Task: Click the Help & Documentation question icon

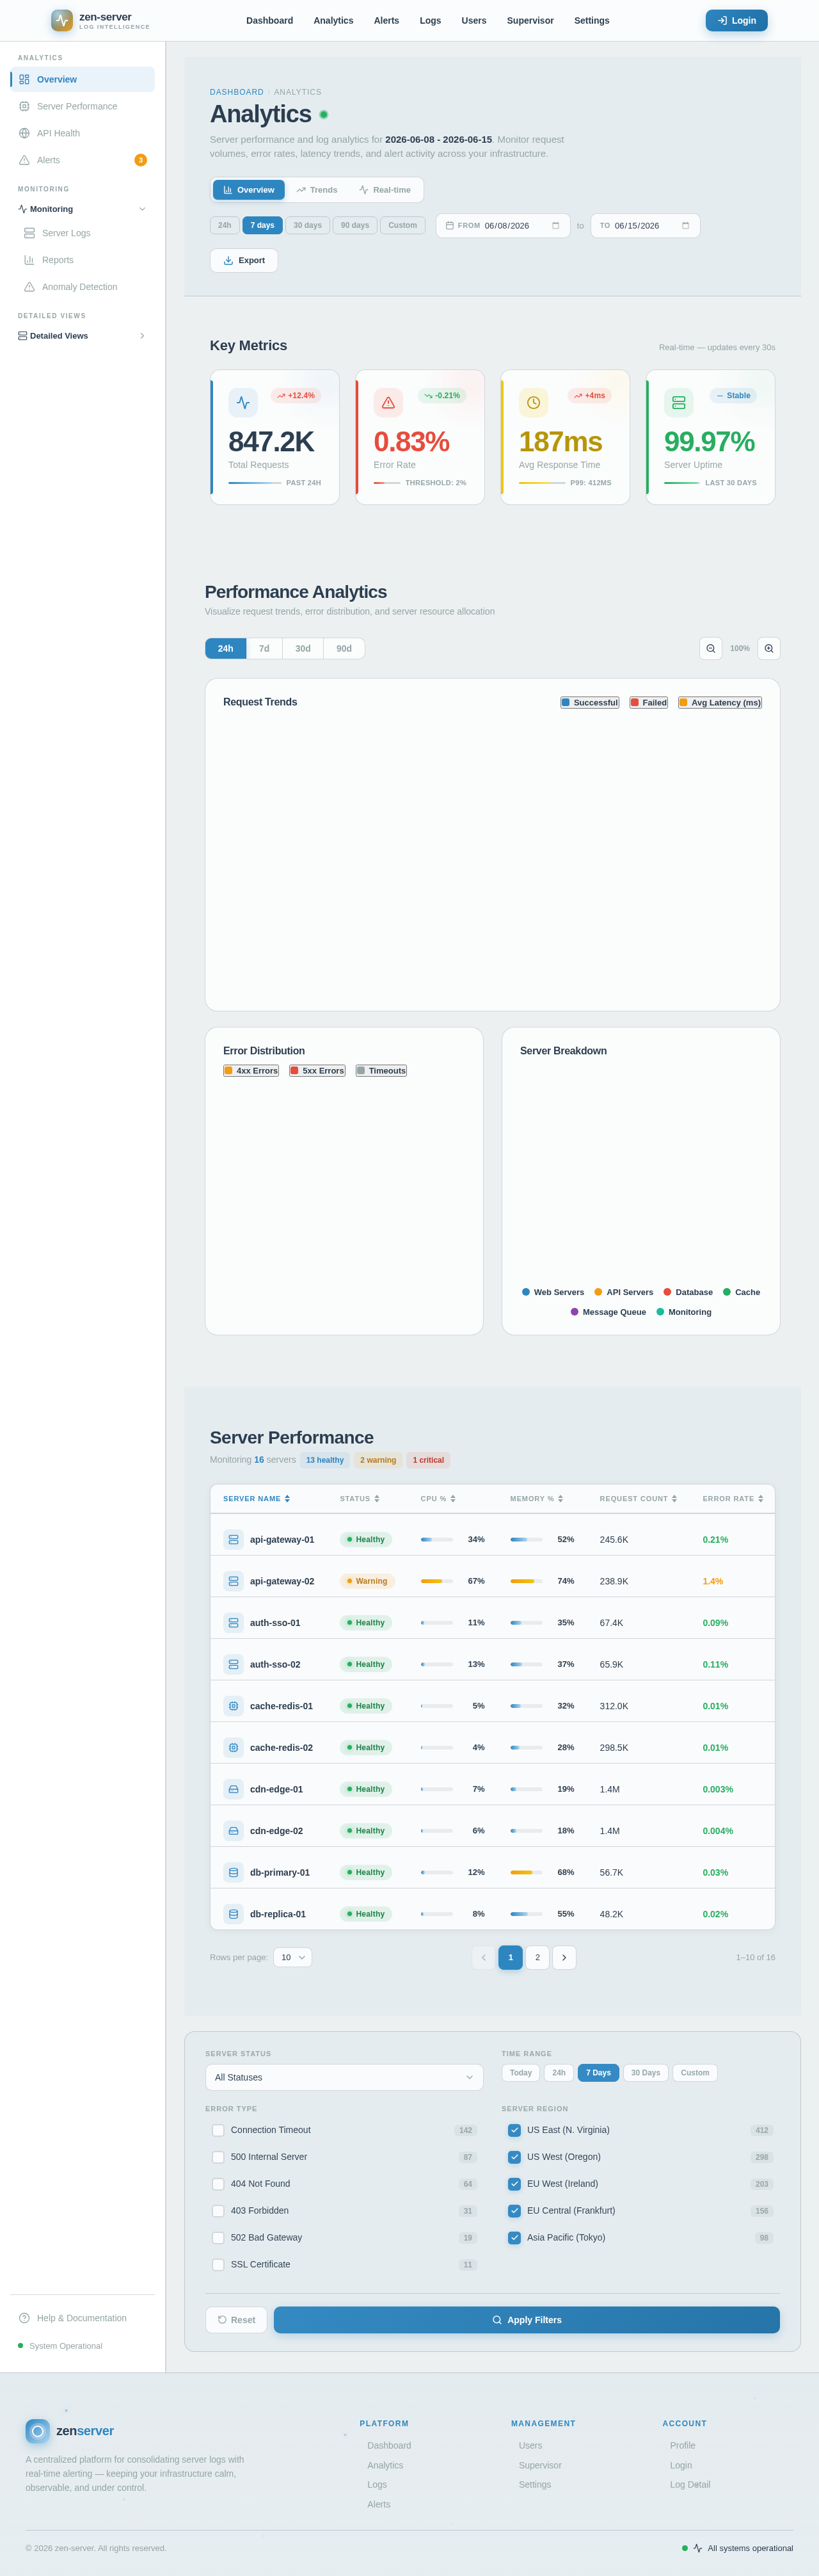Action: [x=24, y=2318]
